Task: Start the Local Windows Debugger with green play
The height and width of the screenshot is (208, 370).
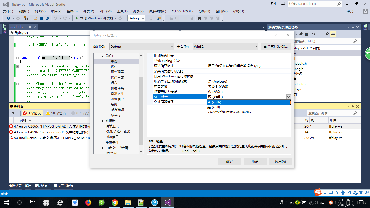Action: [94, 18]
